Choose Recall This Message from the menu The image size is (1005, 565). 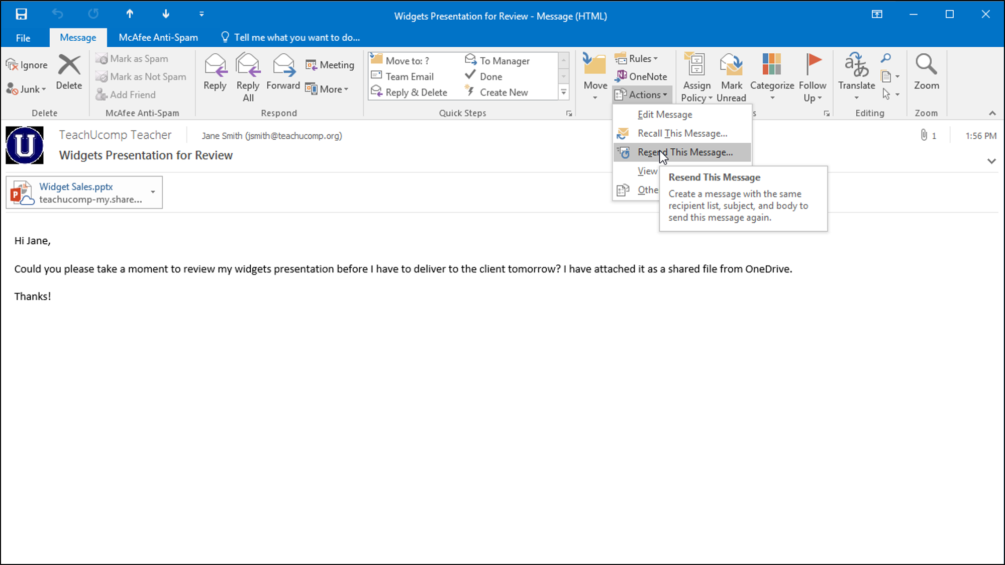click(681, 133)
